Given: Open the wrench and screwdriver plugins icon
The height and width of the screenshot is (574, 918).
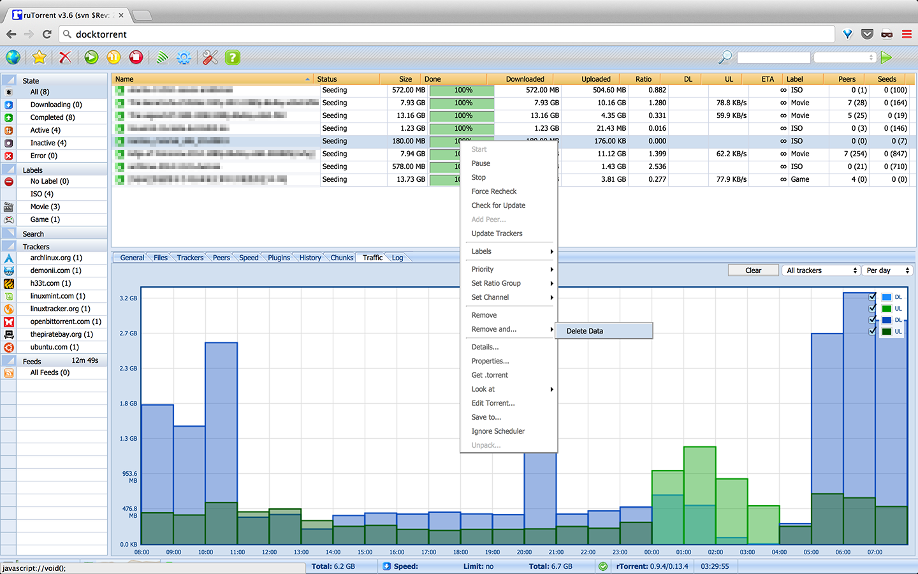Looking at the screenshot, I should (x=210, y=57).
